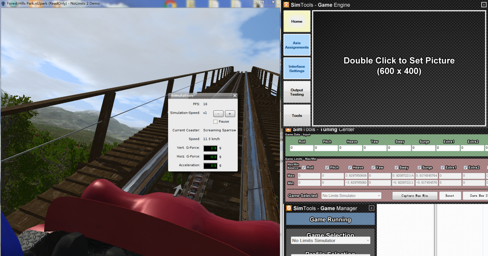Click the Capture Max Min button
This screenshot has height=256, width=488.
coord(415,196)
